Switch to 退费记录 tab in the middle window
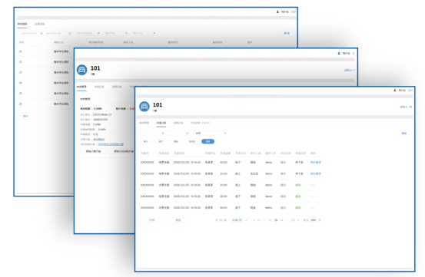Screen dimensions: 425x277 tap(117, 87)
